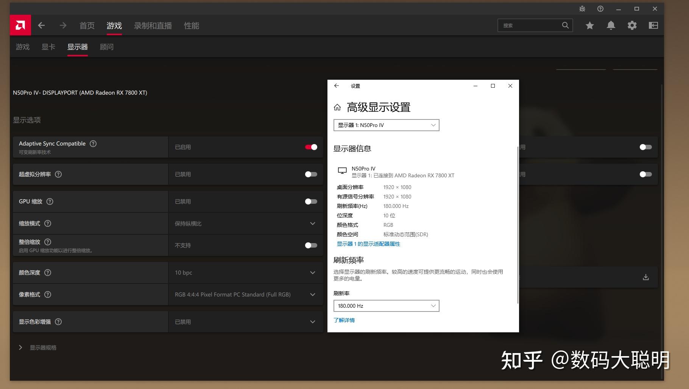
Task: Click 标准动态范围(SDR) value
Action: point(406,234)
